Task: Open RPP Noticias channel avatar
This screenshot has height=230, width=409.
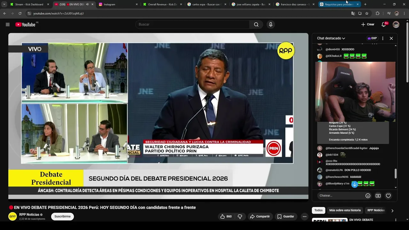Action: click(x=12, y=217)
